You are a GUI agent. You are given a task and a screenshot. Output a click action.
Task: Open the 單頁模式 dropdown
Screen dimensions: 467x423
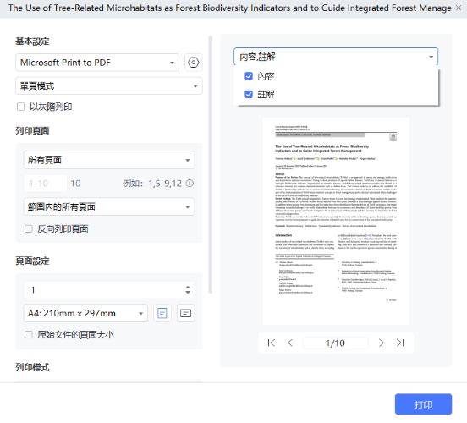pos(109,86)
